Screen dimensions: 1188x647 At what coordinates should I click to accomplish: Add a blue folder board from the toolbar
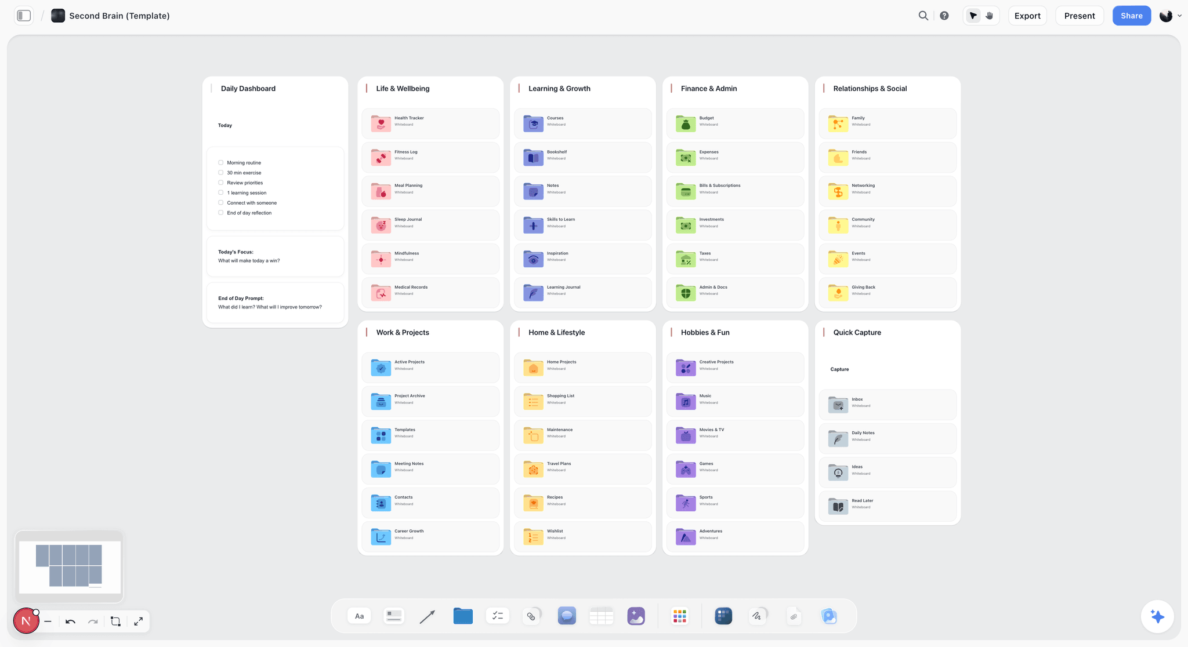coord(463,616)
